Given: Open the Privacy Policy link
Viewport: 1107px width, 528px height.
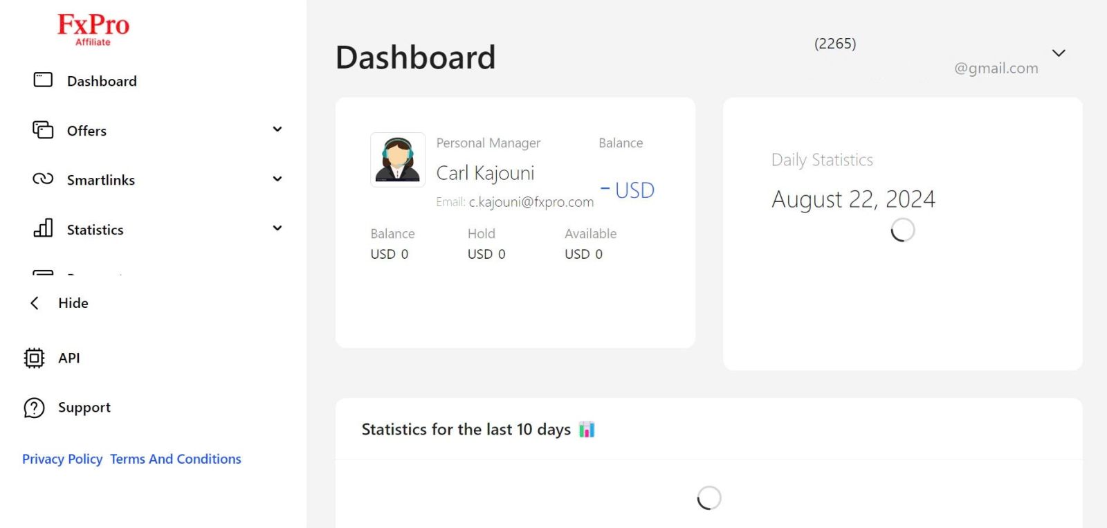Looking at the screenshot, I should click(x=62, y=459).
